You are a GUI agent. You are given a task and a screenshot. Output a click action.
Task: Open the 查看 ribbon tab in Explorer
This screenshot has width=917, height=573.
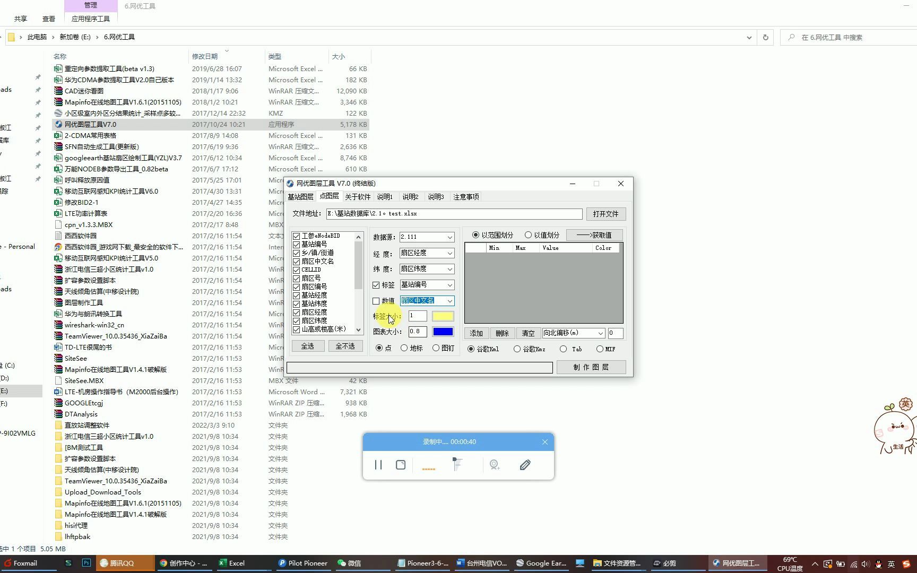[x=49, y=19]
